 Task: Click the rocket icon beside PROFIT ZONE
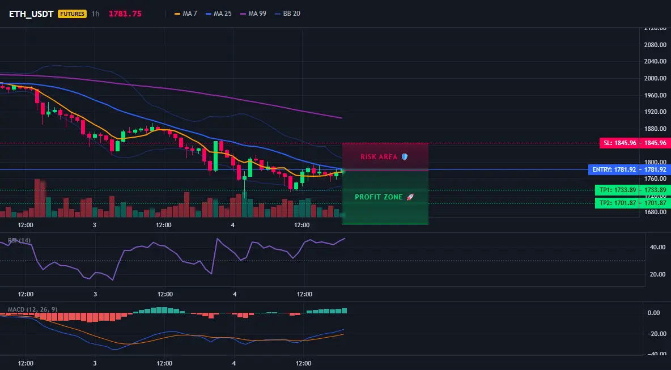click(x=410, y=197)
